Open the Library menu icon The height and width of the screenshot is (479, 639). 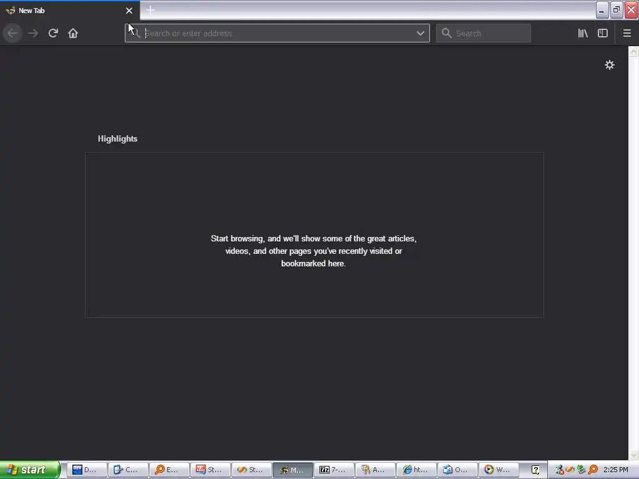(583, 33)
